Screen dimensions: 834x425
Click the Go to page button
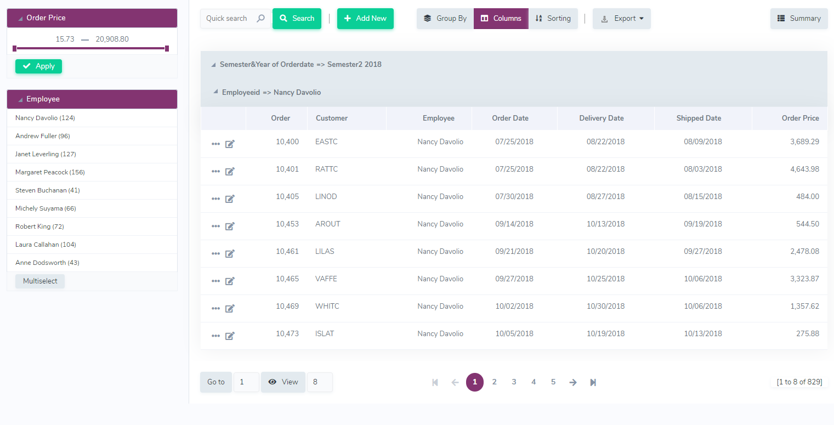tap(216, 382)
